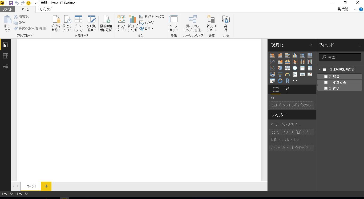This screenshot has width=364, height=199.
Task: Collapse the フィールド pane with its chevron
Action: 359,45
